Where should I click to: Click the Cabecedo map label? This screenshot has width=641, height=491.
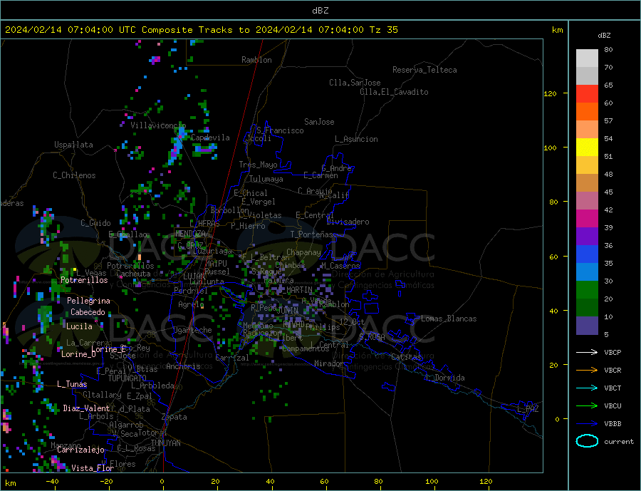tap(88, 312)
